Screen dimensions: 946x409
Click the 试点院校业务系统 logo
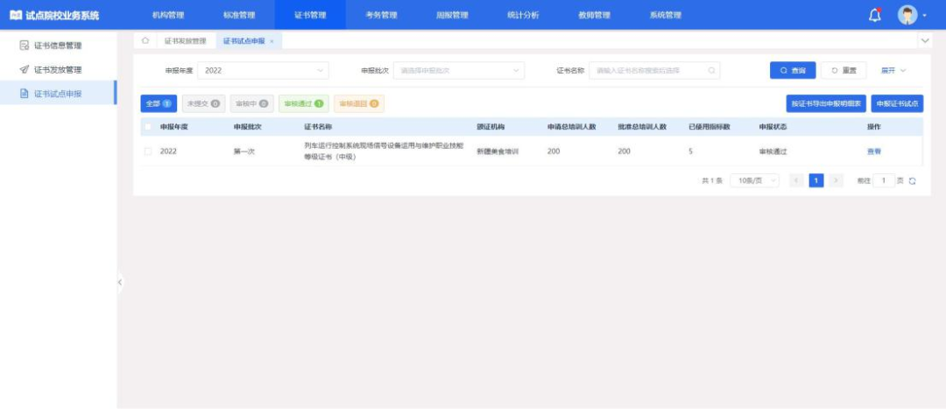[x=54, y=15]
